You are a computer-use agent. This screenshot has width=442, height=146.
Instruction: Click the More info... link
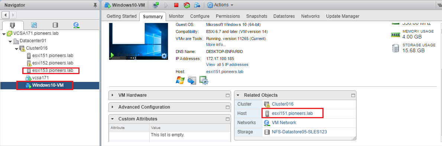[216, 44]
